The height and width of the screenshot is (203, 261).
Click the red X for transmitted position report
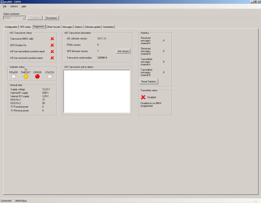pyautogui.click(x=52, y=52)
